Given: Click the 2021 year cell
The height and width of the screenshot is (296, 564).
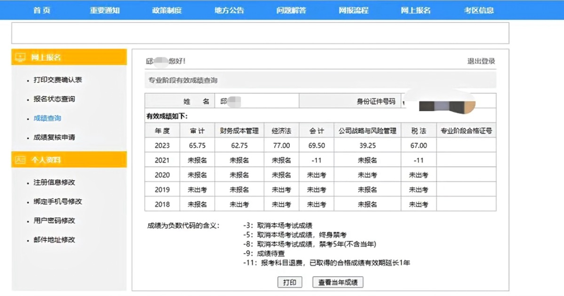Looking at the screenshot, I should (x=162, y=160).
